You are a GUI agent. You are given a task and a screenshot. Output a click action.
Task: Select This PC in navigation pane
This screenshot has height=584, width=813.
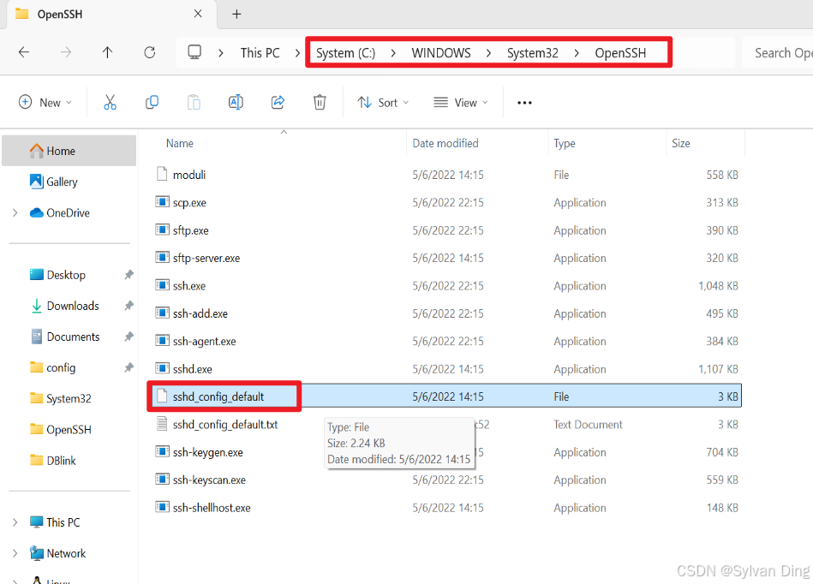[x=63, y=522]
